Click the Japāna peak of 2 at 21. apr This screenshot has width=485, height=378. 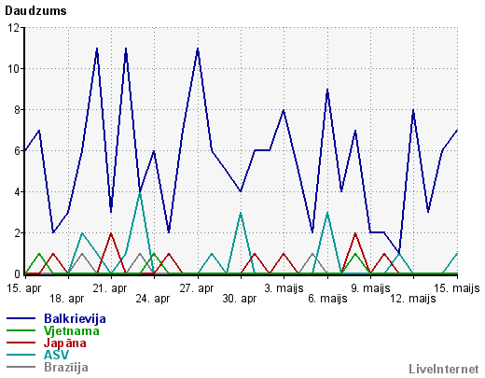pos(111,233)
